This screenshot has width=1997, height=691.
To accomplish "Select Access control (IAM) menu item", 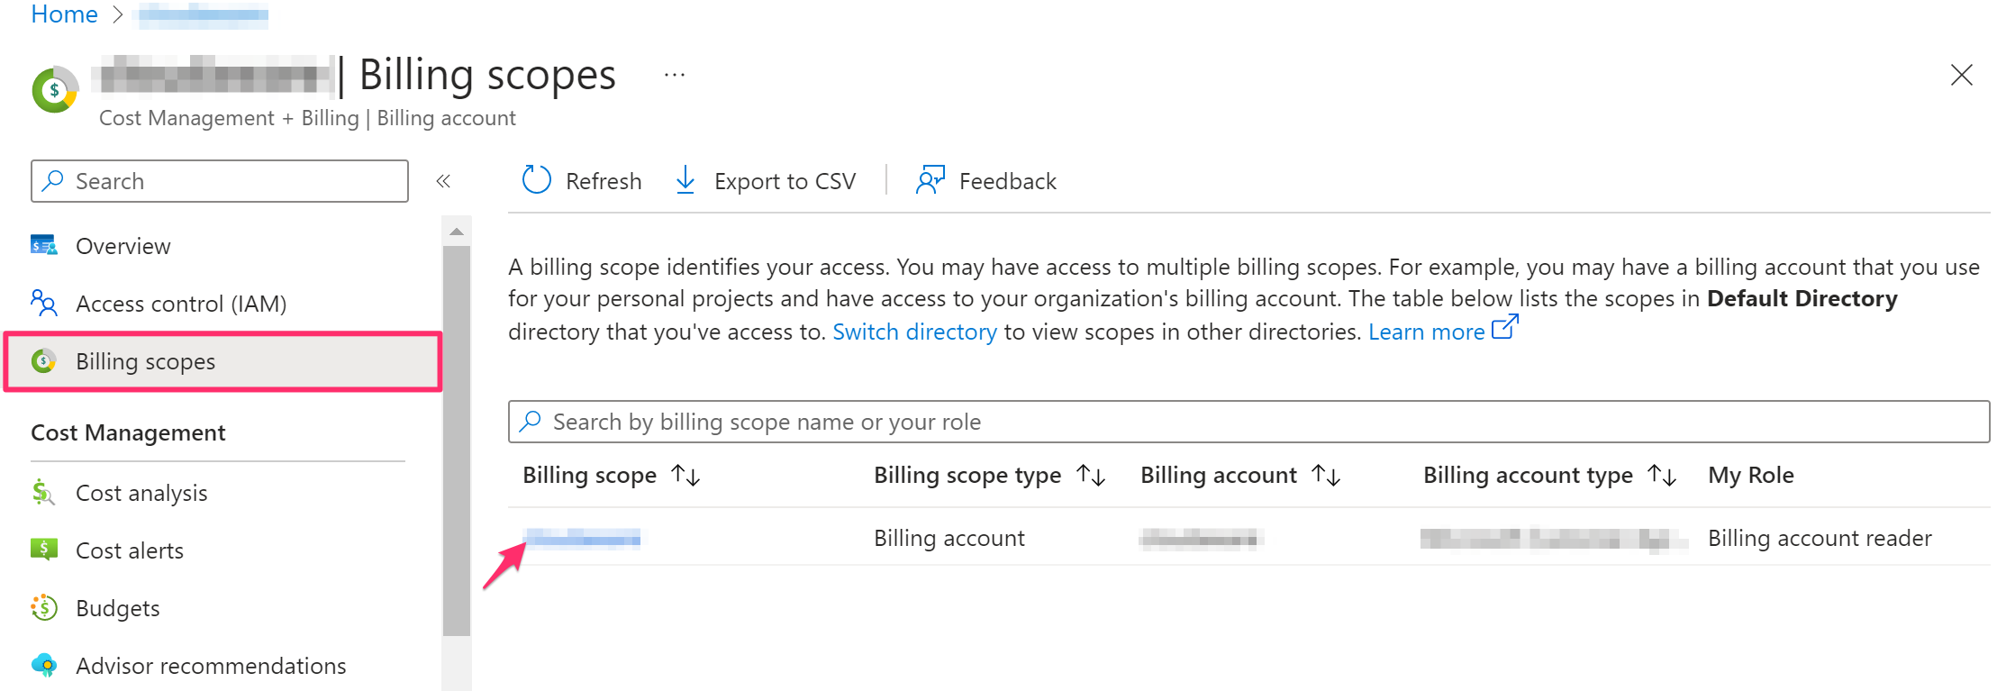I will click(x=180, y=304).
